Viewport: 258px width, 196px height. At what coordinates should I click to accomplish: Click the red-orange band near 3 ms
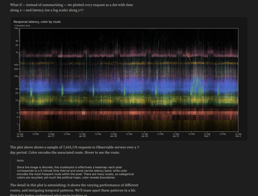pos(124,112)
